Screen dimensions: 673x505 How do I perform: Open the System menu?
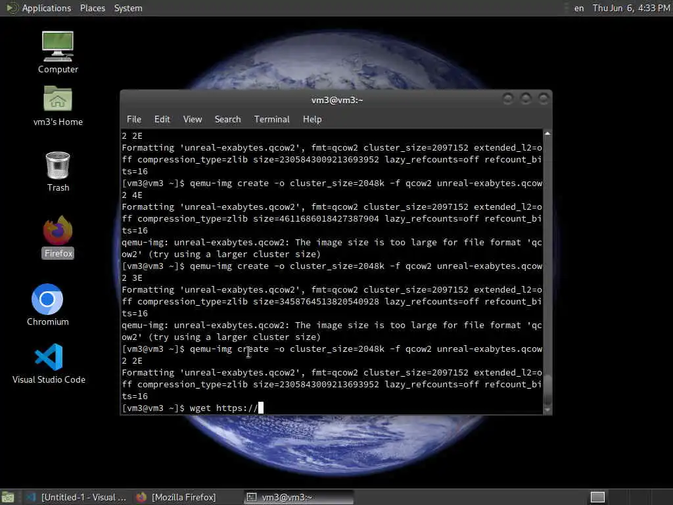(x=128, y=8)
